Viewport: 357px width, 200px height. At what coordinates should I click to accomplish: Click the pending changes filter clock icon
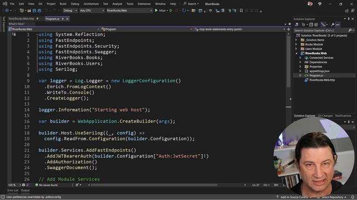[x=303, y=24]
